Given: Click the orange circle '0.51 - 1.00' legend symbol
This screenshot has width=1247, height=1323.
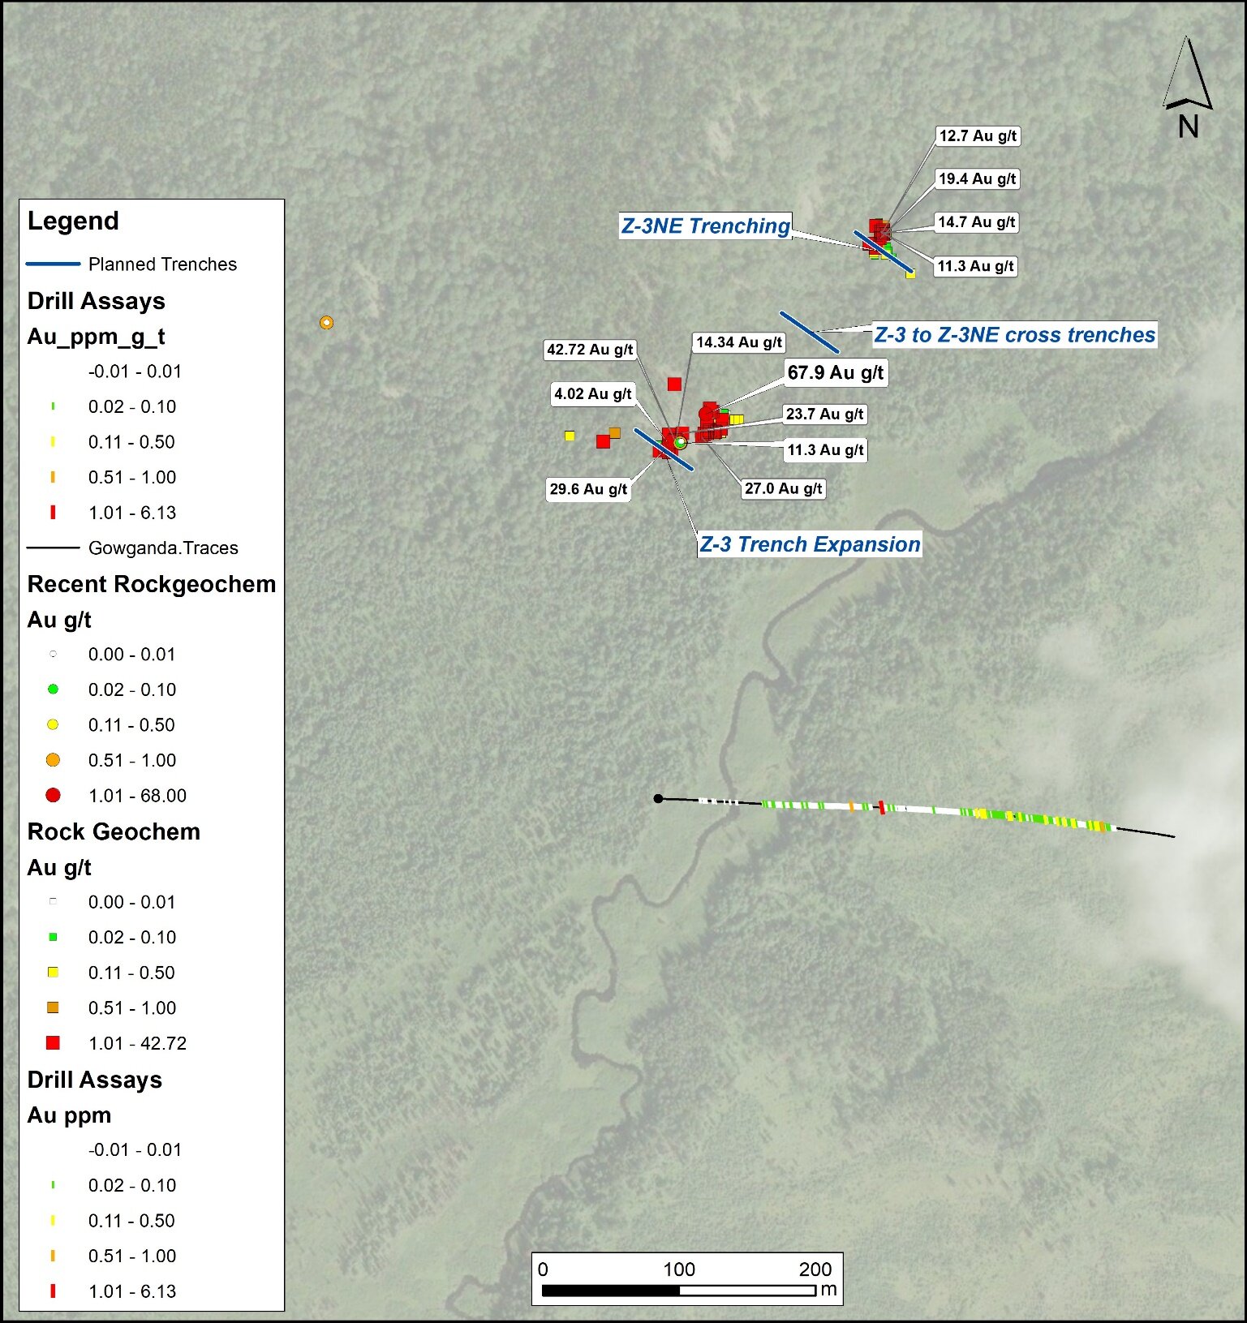Looking at the screenshot, I should coord(53,760).
